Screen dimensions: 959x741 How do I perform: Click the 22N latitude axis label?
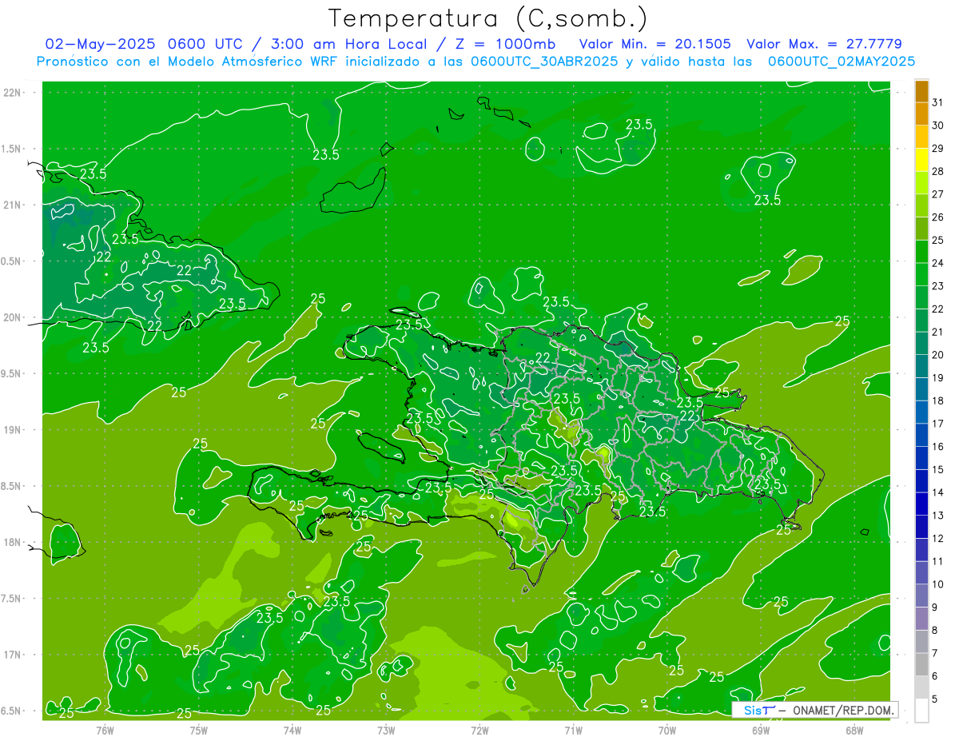click(14, 93)
